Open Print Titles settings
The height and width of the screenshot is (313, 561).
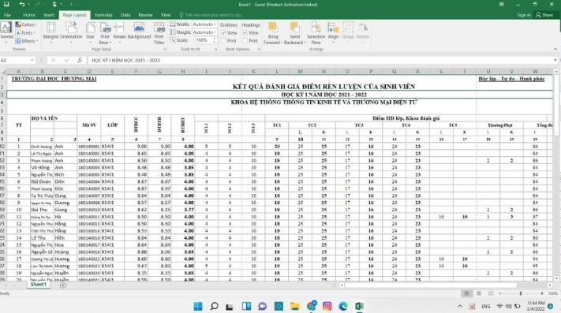(159, 33)
